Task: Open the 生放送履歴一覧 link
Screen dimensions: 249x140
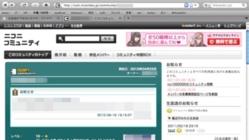Action: point(226,139)
